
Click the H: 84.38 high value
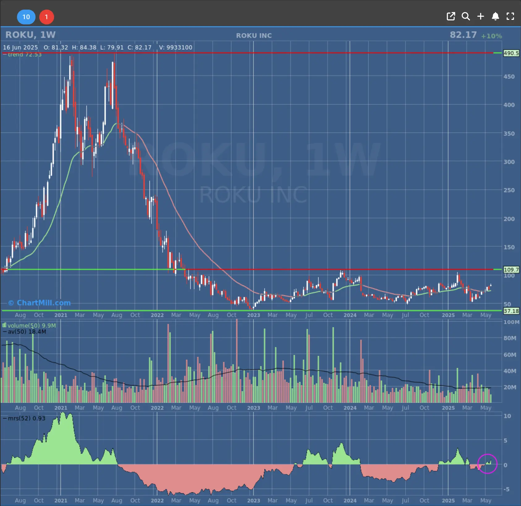point(84,47)
